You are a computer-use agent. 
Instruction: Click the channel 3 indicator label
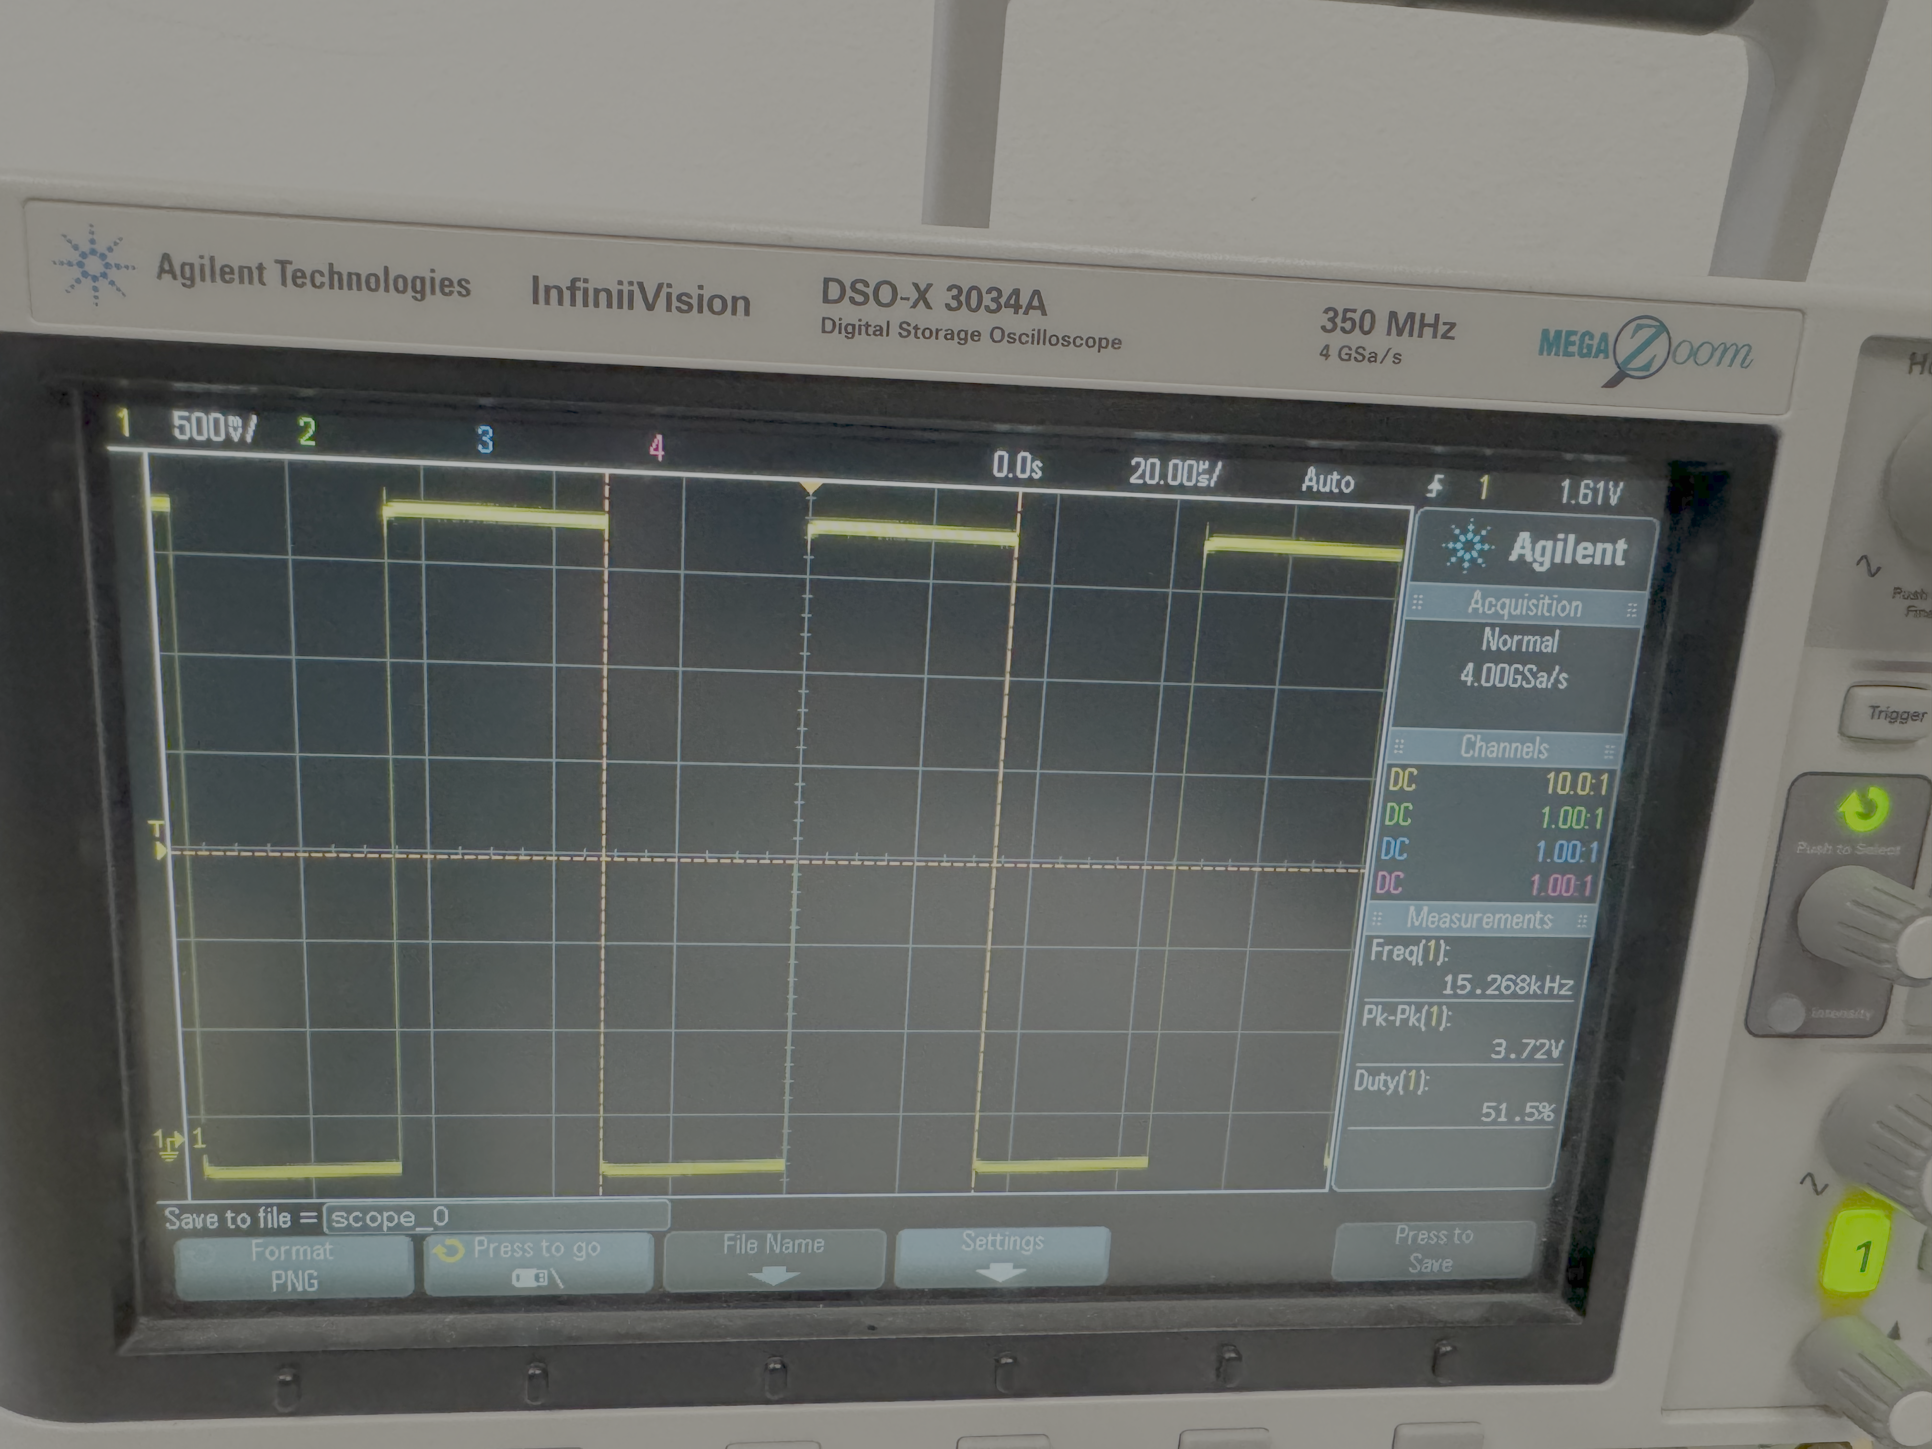click(x=485, y=439)
